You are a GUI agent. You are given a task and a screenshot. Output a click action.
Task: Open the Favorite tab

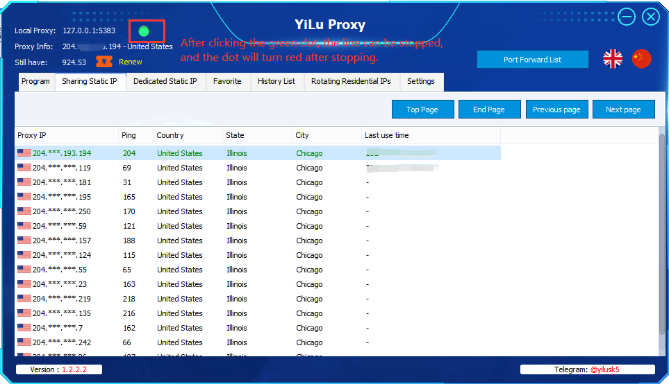(227, 81)
